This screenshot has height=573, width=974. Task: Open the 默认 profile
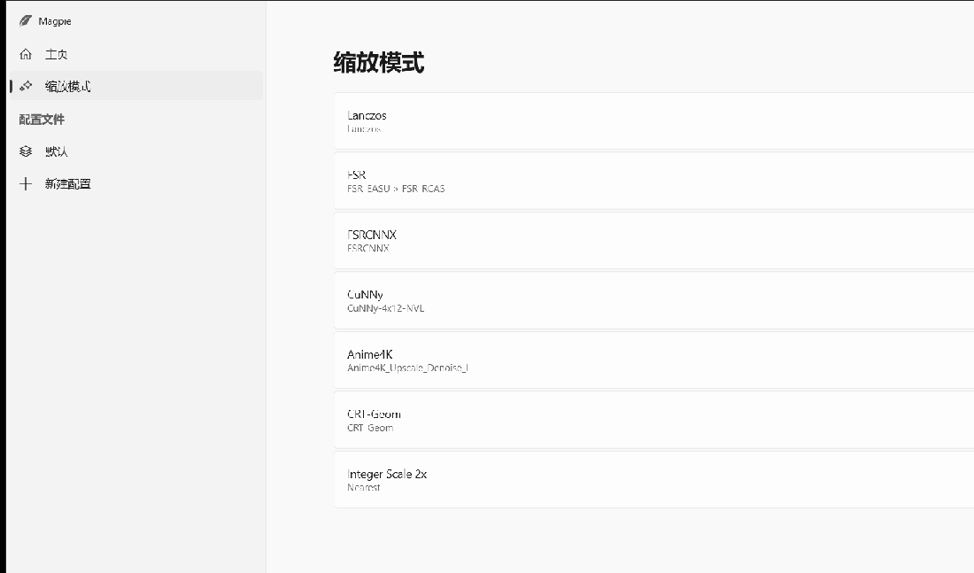[136, 151]
